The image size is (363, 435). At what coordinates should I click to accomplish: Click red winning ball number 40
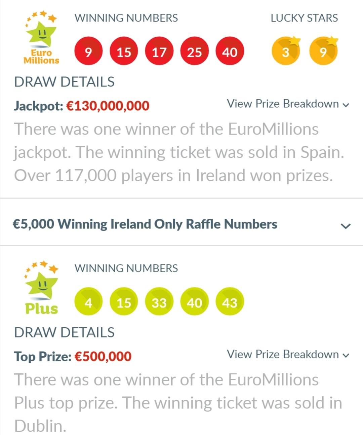tap(230, 52)
